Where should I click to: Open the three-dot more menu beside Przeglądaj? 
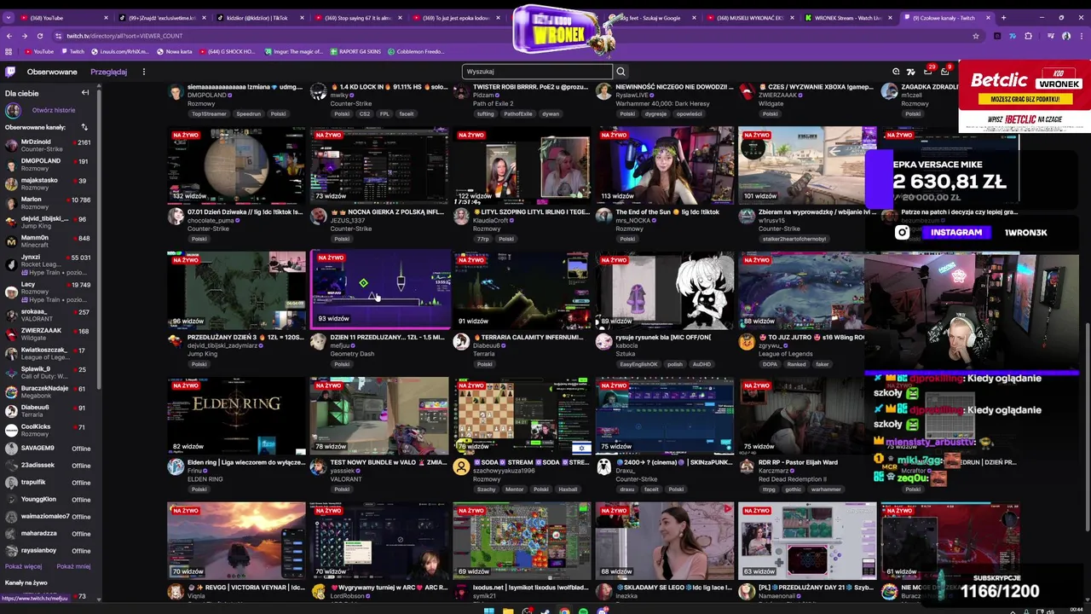click(x=144, y=72)
